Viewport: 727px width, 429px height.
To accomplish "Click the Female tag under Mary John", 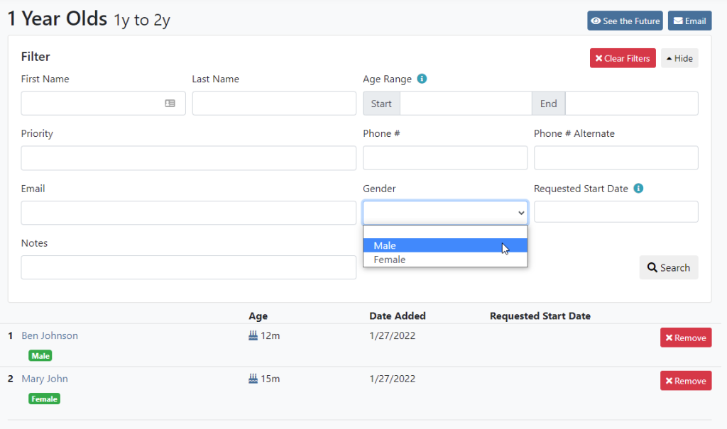I will coord(45,399).
